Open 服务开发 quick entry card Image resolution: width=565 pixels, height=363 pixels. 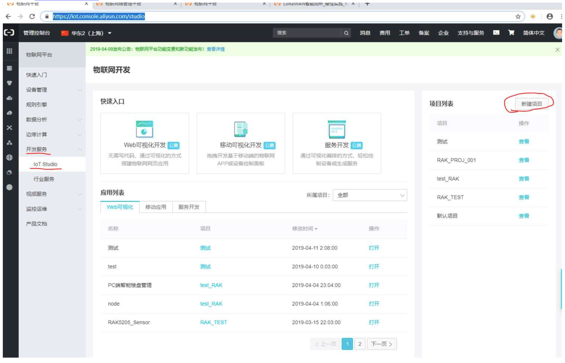pos(337,143)
